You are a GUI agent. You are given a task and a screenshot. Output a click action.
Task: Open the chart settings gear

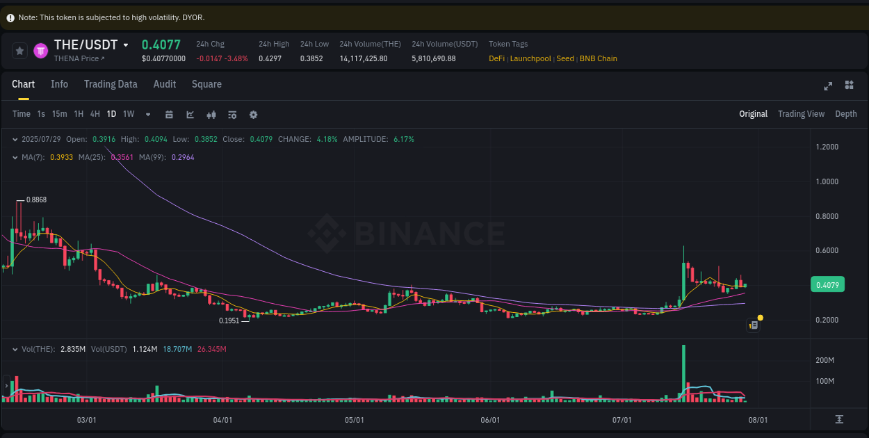253,114
